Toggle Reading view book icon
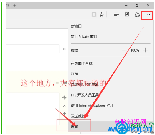 (x=94, y=15)
